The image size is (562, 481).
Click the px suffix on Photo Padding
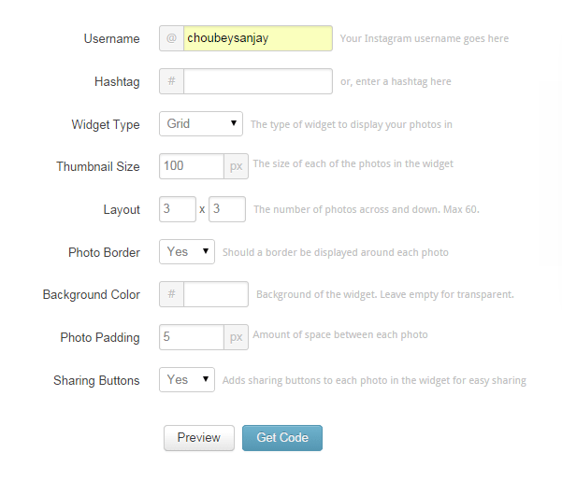pos(236,336)
